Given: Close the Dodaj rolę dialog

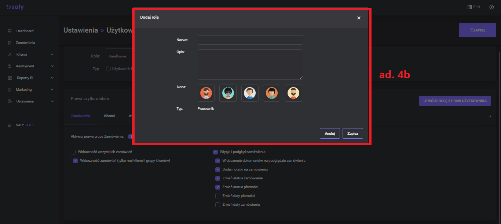Looking at the screenshot, I should [x=359, y=18].
